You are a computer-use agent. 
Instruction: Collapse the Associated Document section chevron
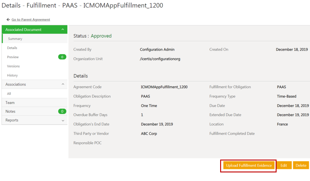point(63,29)
